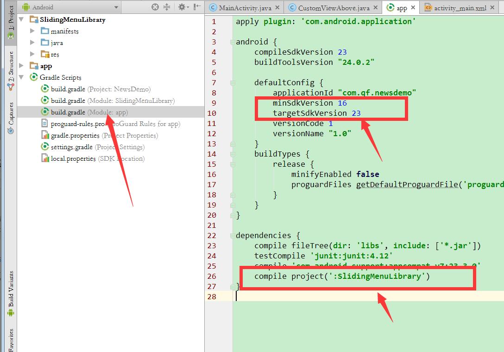Collapse the SlidingMenuLibrary module node
The image size is (504, 352).
21,19
